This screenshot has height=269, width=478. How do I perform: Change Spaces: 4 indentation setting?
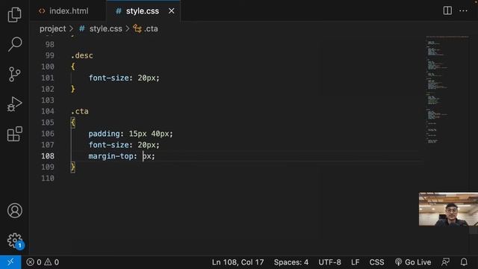tap(291, 262)
